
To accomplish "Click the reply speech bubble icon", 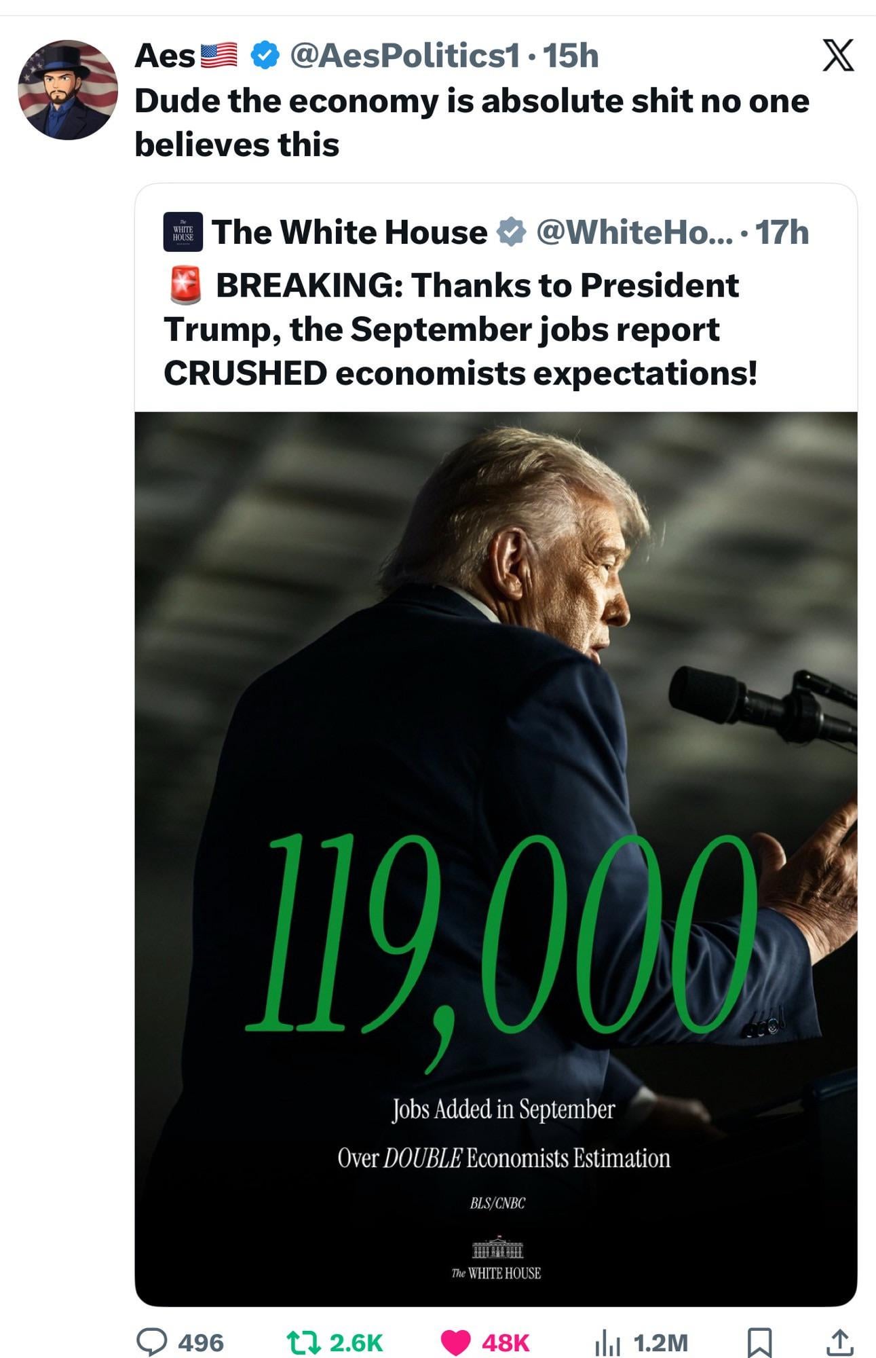I will click(x=153, y=1342).
